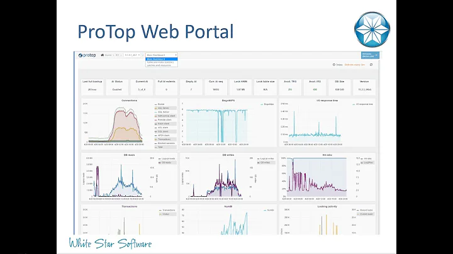Click the Locking activity chart title
Viewport: 453px width, 254px height.
[327, 207]
